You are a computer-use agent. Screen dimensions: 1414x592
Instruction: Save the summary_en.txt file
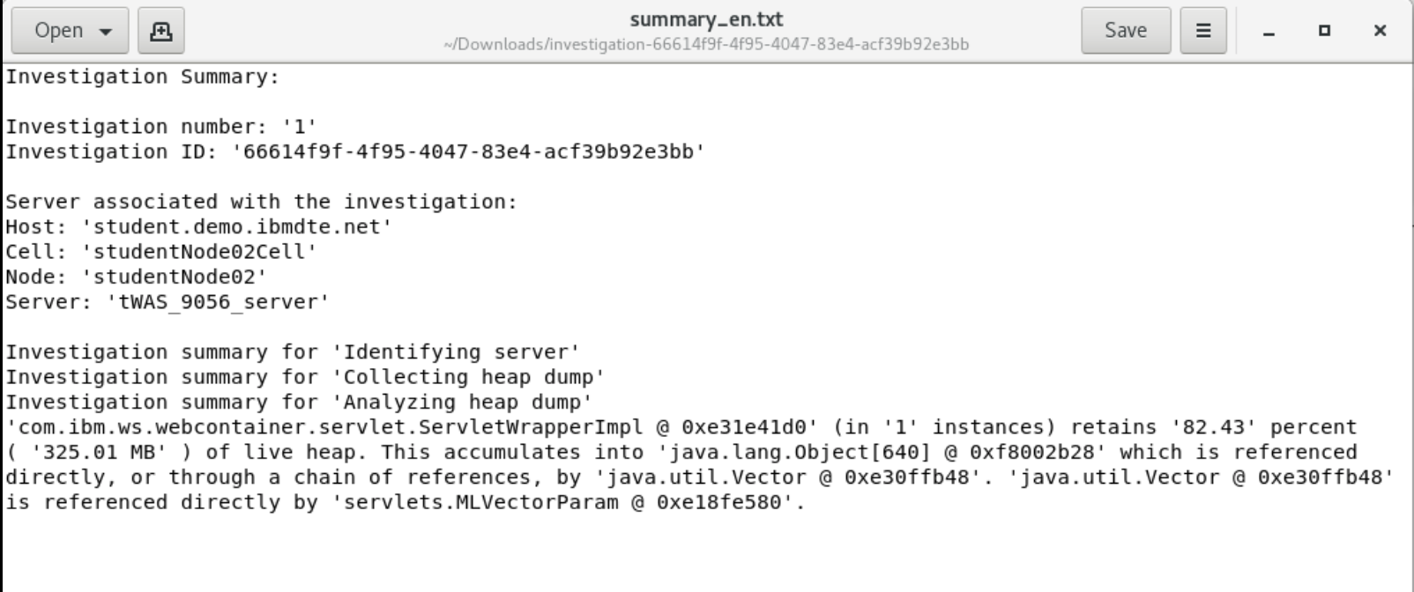(x=1125, y=31)
